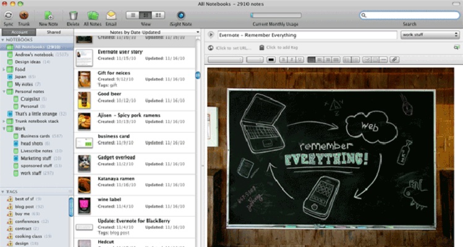Select the Gadget overload note thumbnail

[x=84, y=164]
